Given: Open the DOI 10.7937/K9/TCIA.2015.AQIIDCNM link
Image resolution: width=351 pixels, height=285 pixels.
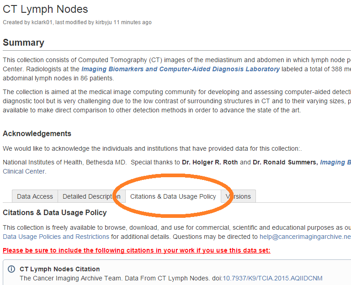Looking at the screenshot, I should (272, 278).
